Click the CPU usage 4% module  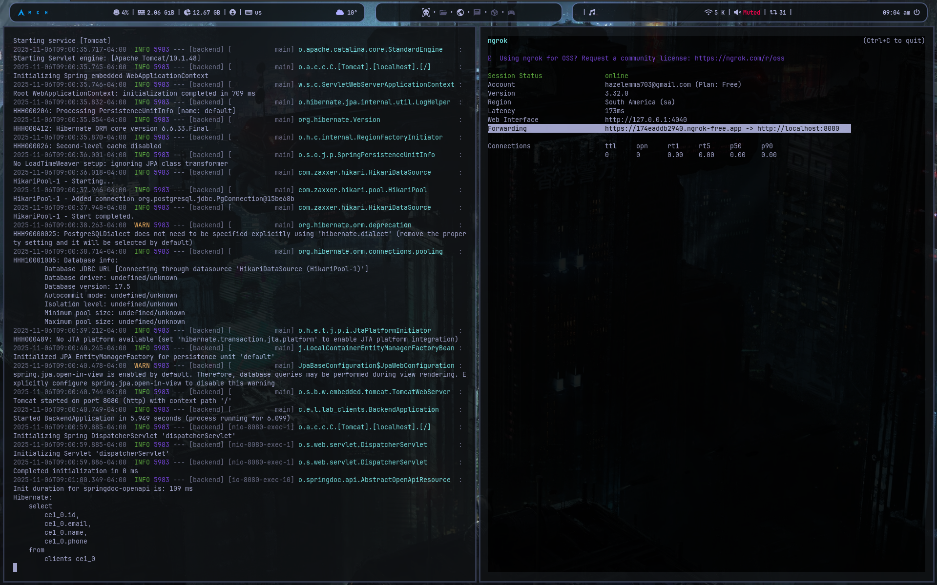click(x=121, y=13)
